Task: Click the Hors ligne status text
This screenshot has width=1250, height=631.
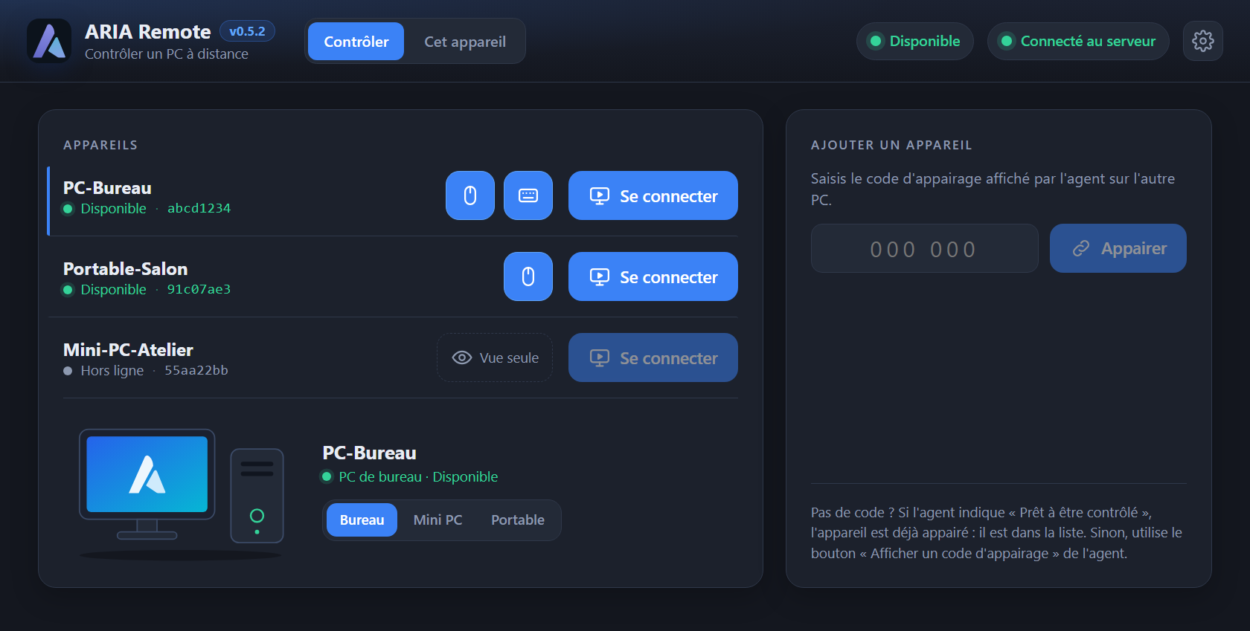Action: (x=112, y=370)
